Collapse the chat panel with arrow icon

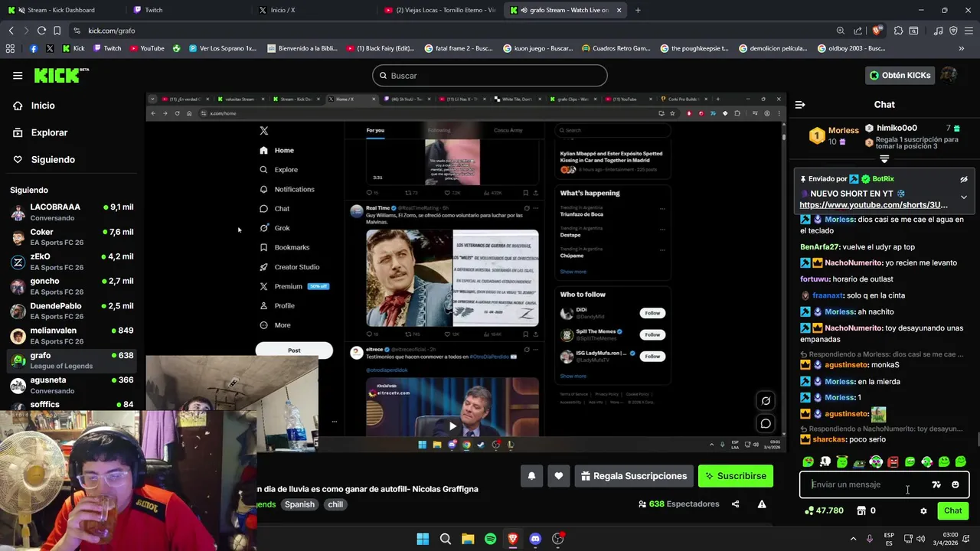pos(800,105)
